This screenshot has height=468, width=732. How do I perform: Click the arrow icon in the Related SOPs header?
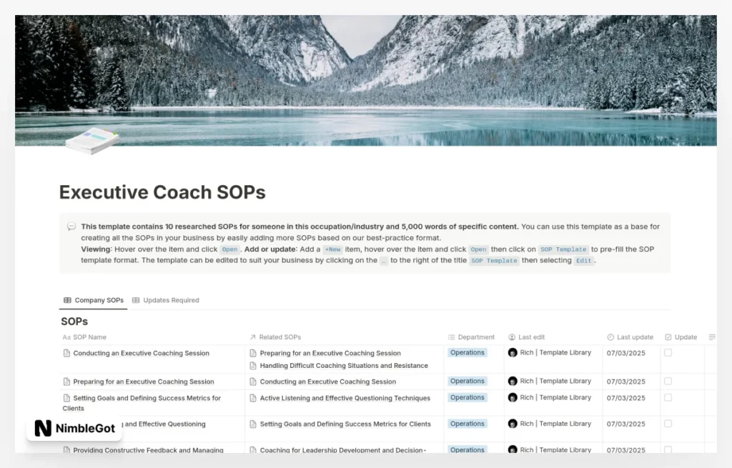click(251, 337)
